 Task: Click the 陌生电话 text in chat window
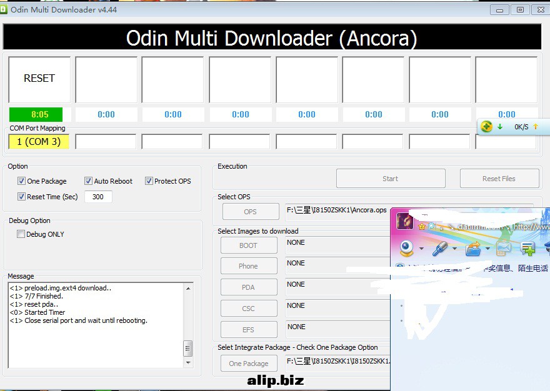(x=532, y=268)
